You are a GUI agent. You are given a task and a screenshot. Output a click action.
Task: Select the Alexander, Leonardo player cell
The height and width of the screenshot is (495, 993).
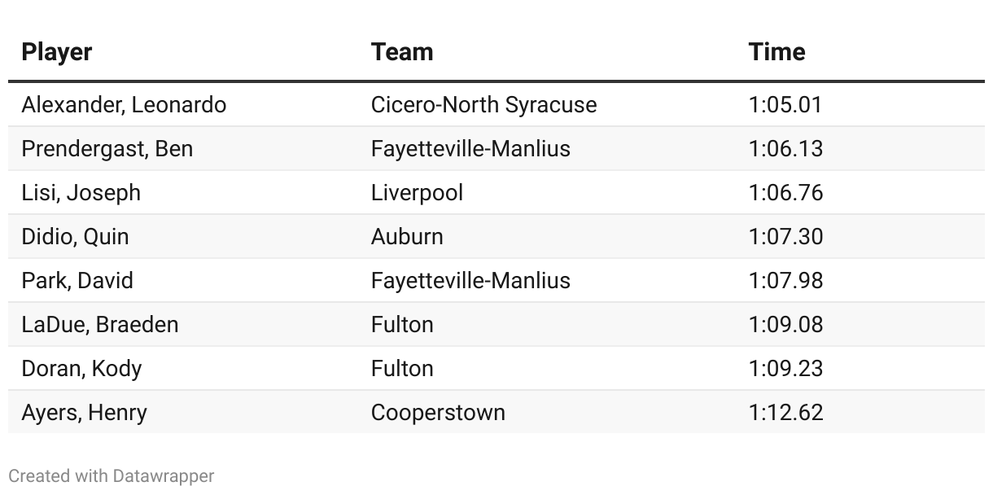[124, 105]
